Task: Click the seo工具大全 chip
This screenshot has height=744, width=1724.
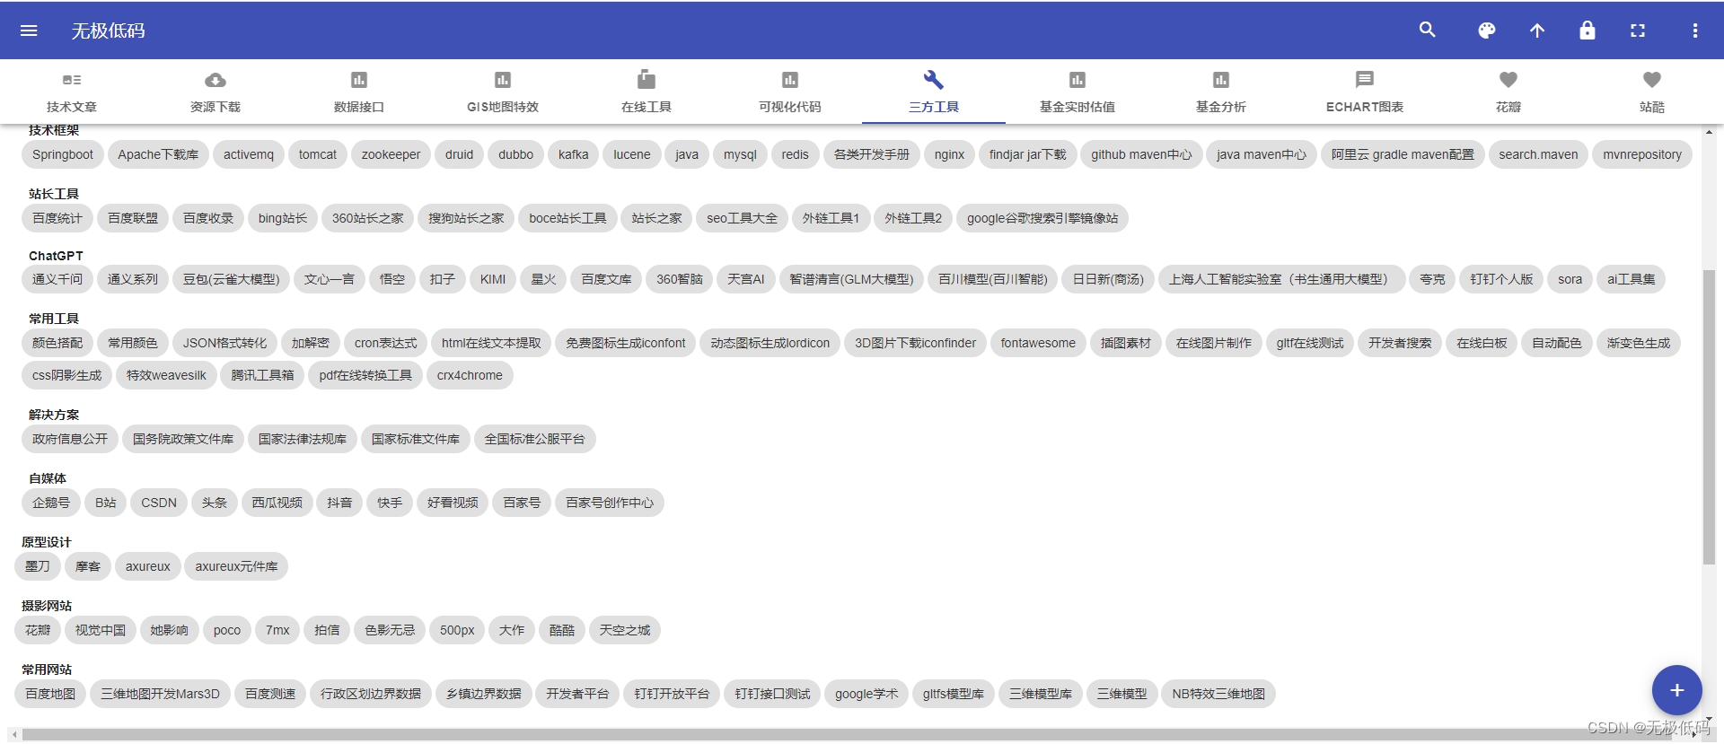Action: 742,218
